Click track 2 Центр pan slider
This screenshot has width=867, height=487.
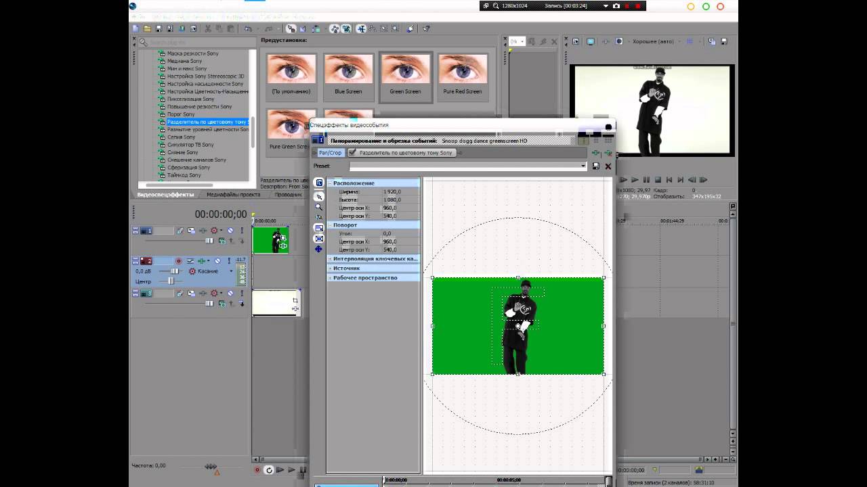tap(170, 281)
